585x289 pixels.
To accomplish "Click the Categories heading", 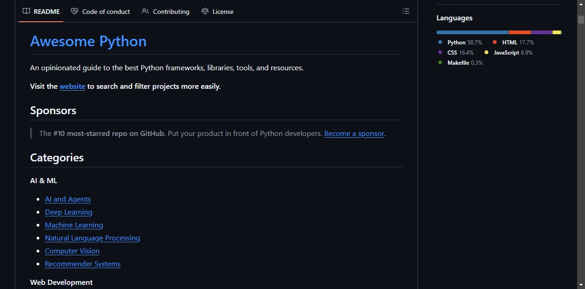I will (x=57, y=158).
